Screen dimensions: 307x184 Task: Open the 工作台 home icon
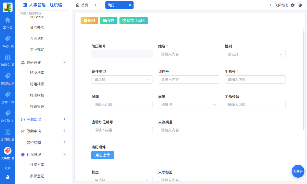[8, 20]
